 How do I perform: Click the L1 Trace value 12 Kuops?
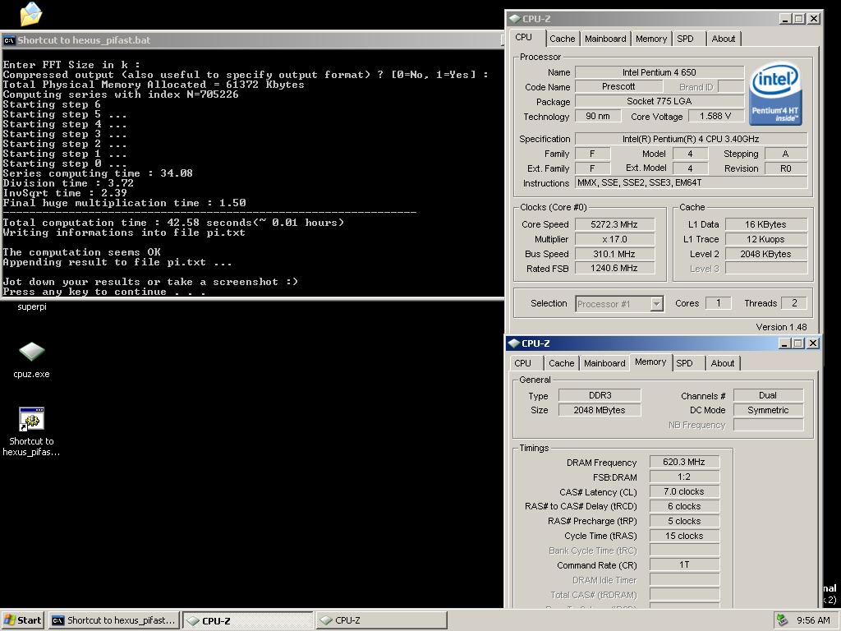tap(765, 239)
